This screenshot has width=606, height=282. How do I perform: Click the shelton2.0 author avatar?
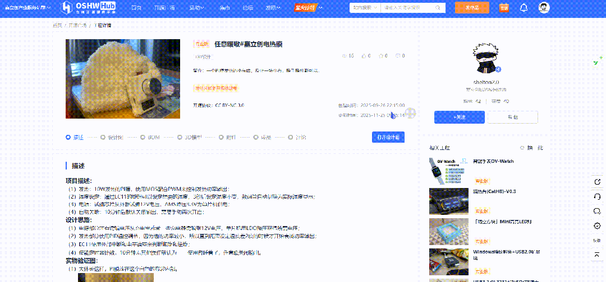point(486,58)
